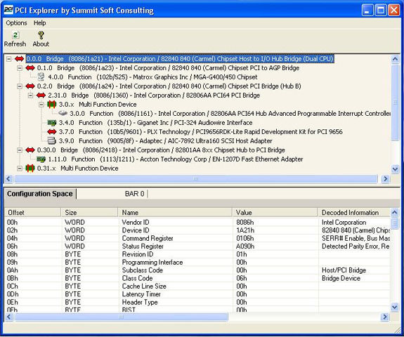Click the green chip icon for 3.0.x
This screenshot has height=337, width=404.
(x=51, y=105)
